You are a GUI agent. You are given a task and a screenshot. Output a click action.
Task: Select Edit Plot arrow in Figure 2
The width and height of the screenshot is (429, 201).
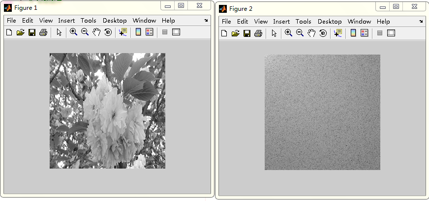coord(274,33)
